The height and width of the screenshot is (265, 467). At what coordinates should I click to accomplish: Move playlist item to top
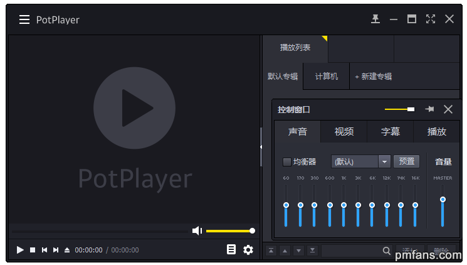(x=271, y=251)
